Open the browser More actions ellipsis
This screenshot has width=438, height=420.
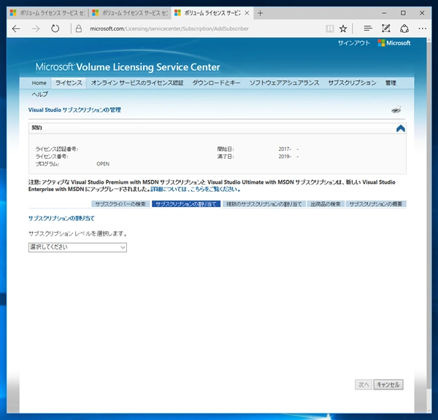pos(423,28)
